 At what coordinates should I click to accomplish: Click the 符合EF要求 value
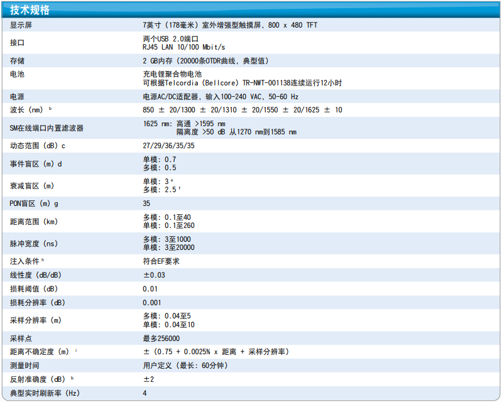point(161,261)
